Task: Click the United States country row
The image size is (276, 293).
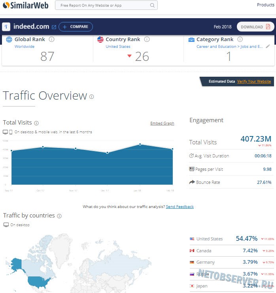Action: point(232,238)
